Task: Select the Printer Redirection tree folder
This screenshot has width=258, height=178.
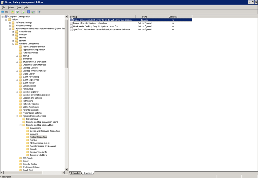Action: (38, 137)
